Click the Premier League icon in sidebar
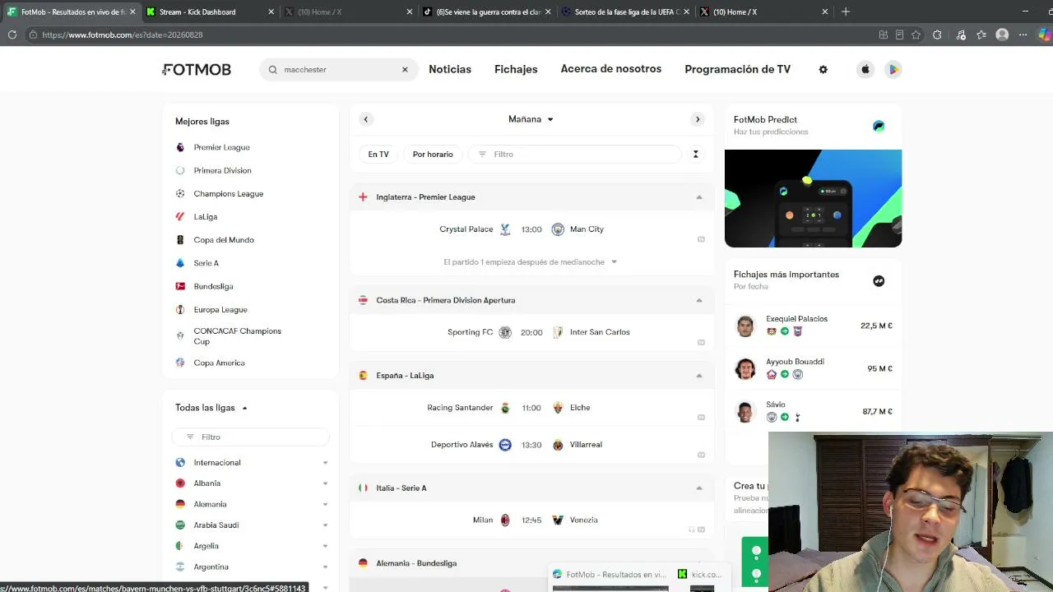 click(x=180, y=147)
